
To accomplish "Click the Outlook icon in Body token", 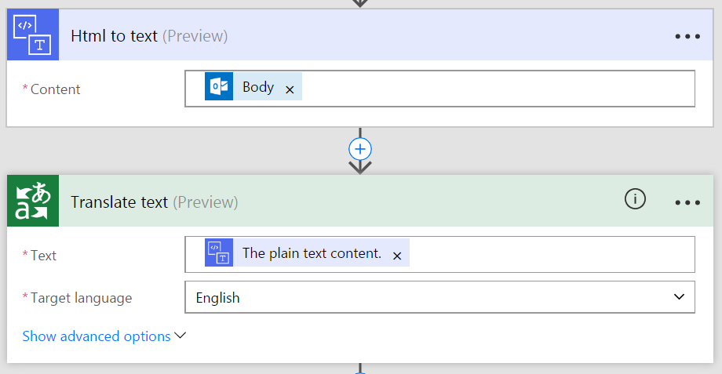I will (x=219, y=88).
